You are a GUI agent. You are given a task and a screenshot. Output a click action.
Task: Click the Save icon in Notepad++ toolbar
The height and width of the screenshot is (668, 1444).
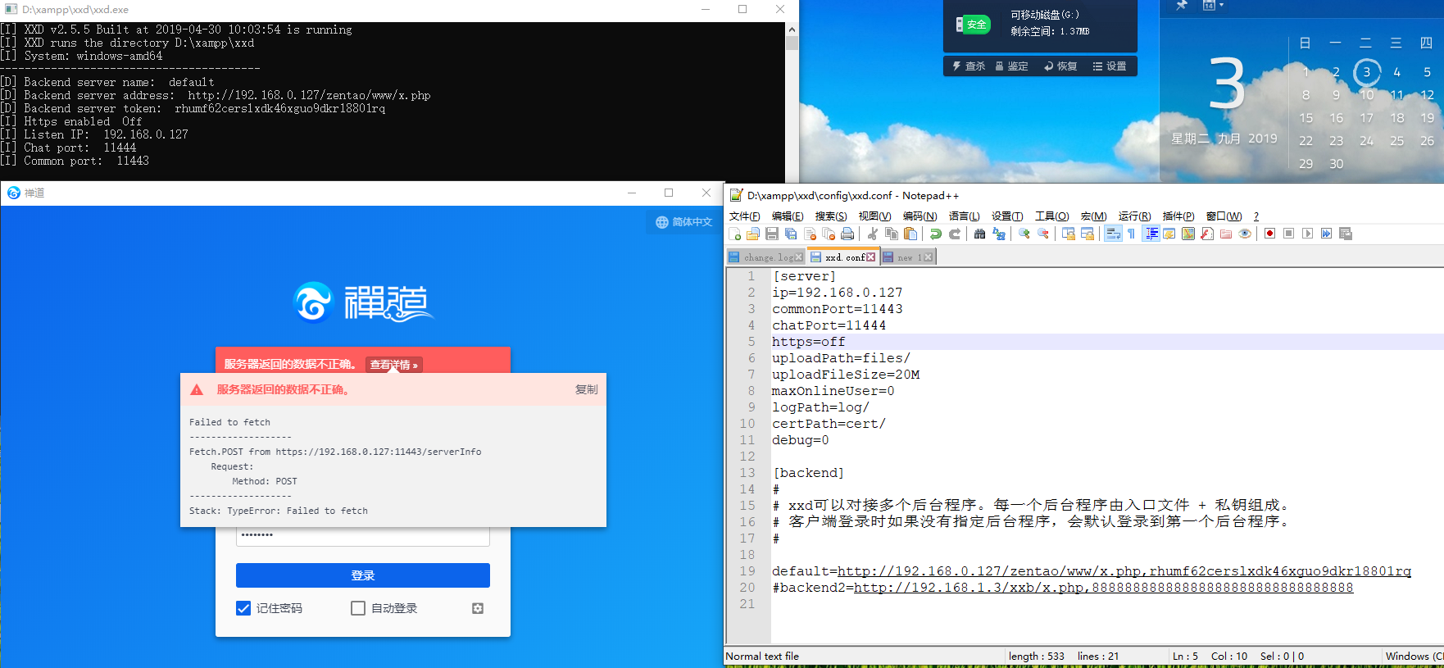click(x=772, y=234)
